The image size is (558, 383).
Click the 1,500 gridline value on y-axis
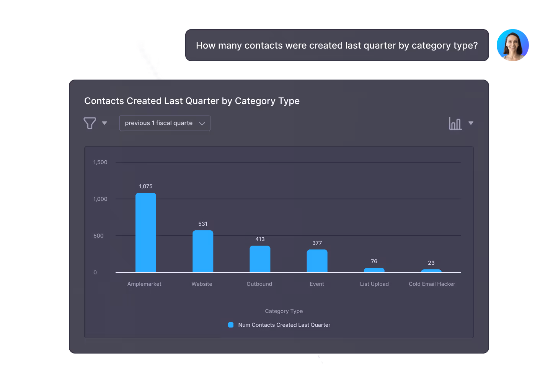pos(100,162)
